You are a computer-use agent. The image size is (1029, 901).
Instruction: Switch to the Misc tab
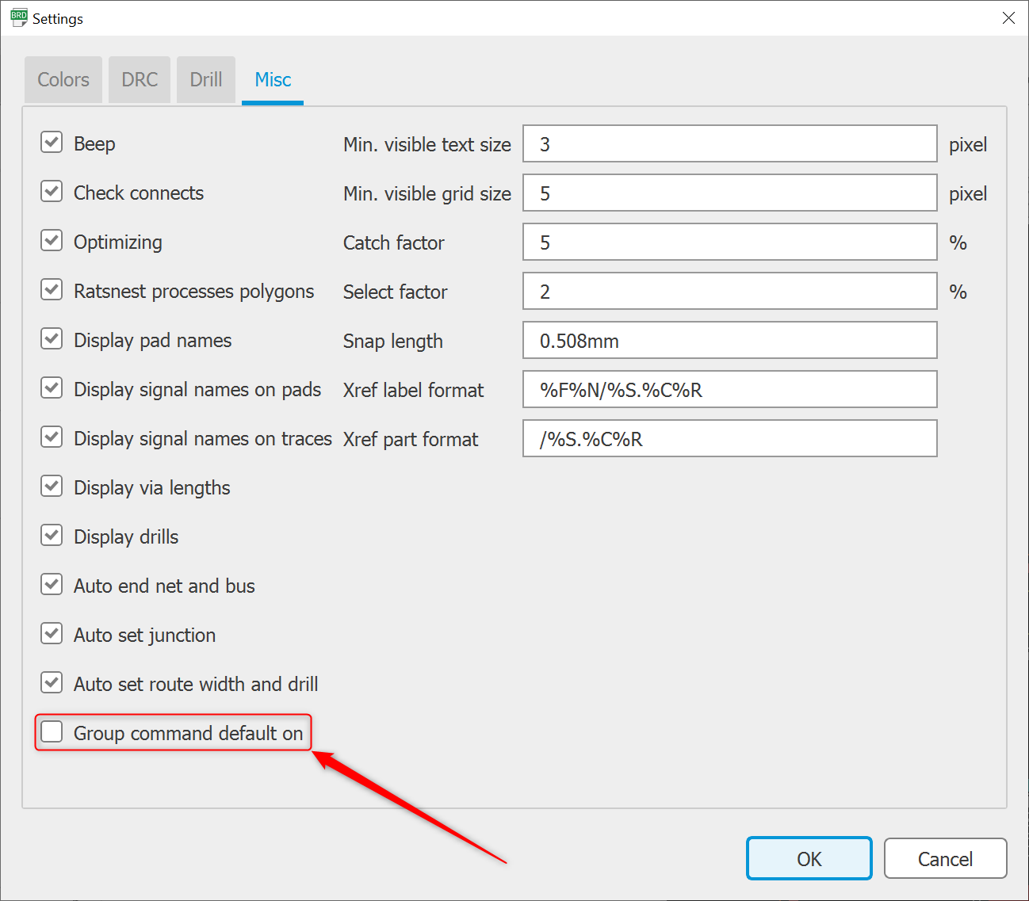(x=272, y=79)
